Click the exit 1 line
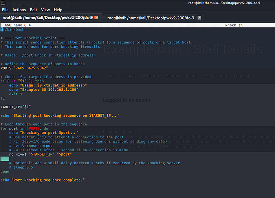The image size is (275, 198). click(x=16, y=94)
